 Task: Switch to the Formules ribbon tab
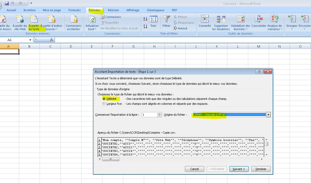tap(74, 10)
